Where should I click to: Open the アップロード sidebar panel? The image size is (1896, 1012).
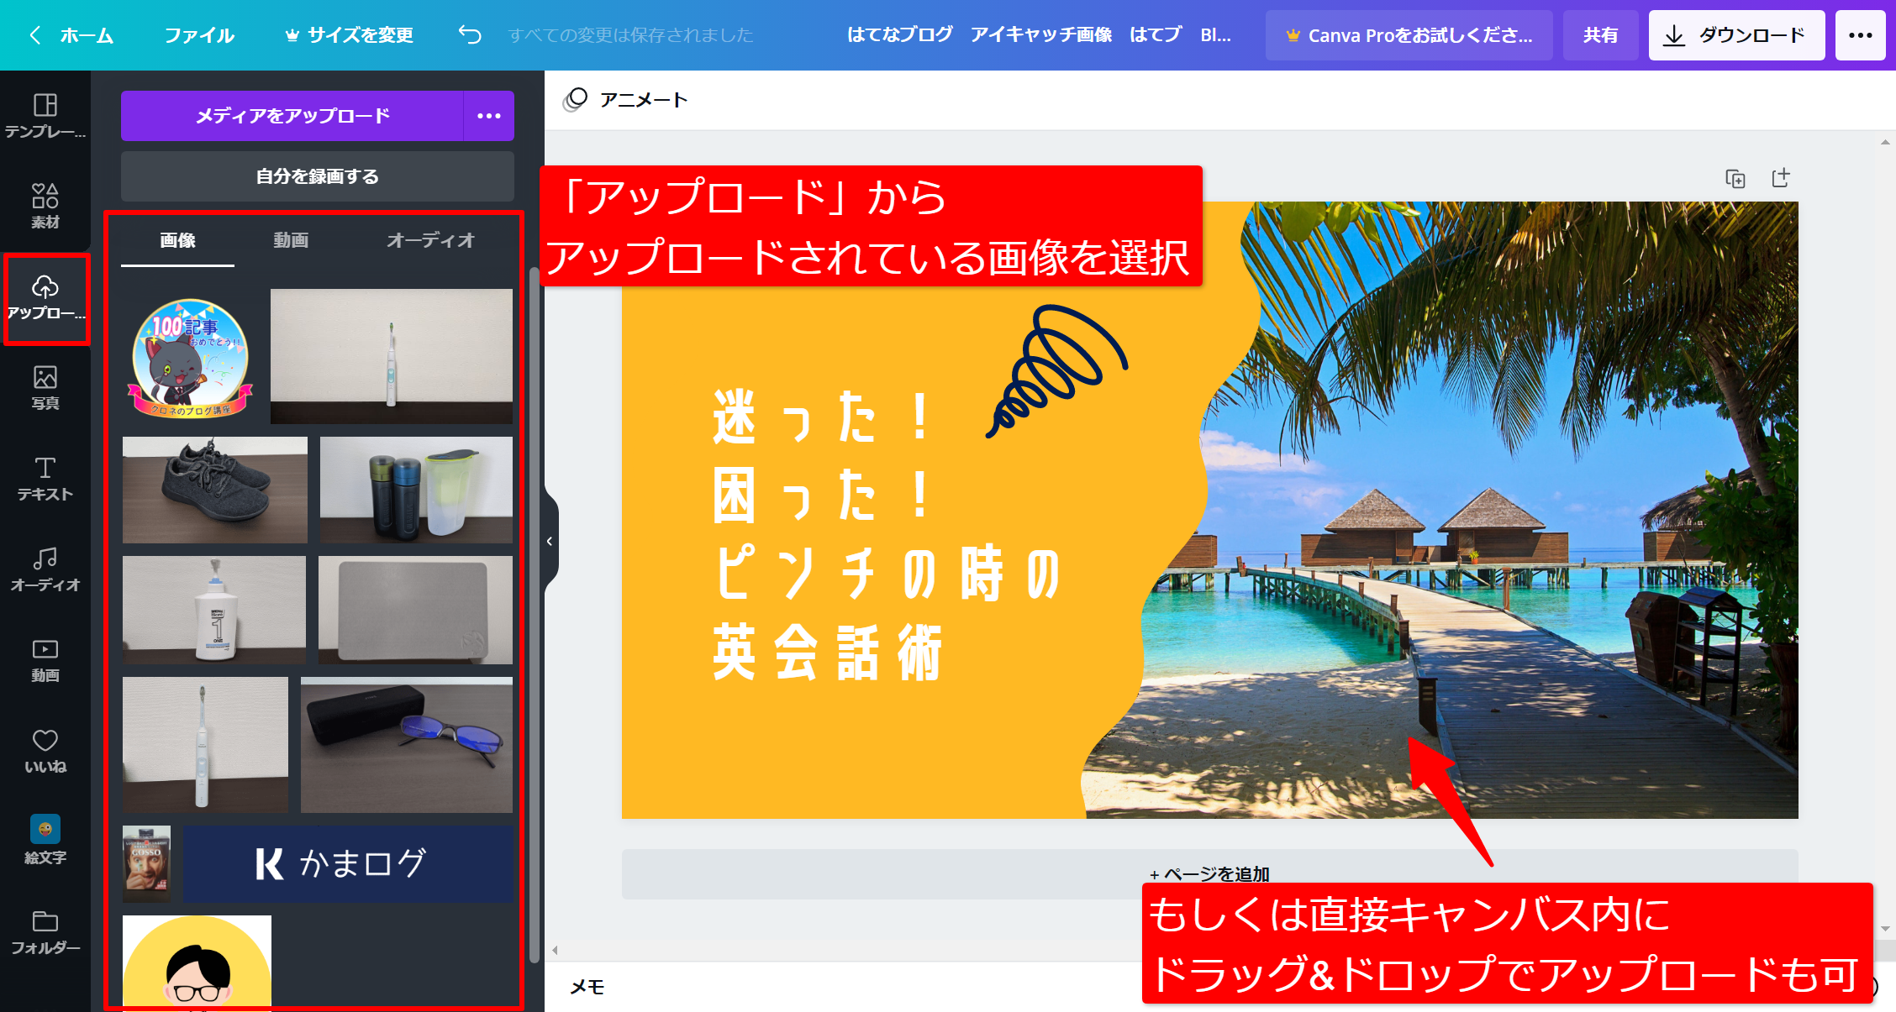(x=45, y=298)
